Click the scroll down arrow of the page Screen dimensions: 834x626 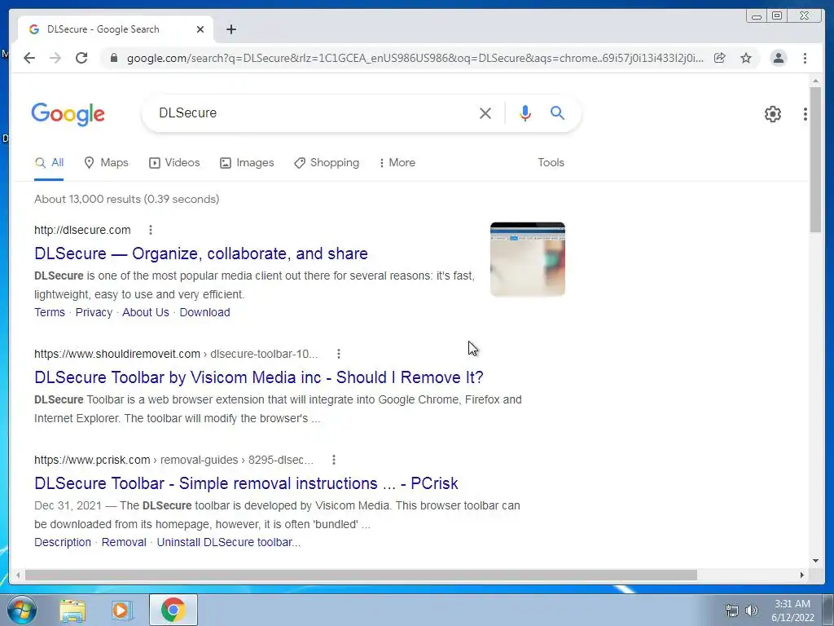815,561
